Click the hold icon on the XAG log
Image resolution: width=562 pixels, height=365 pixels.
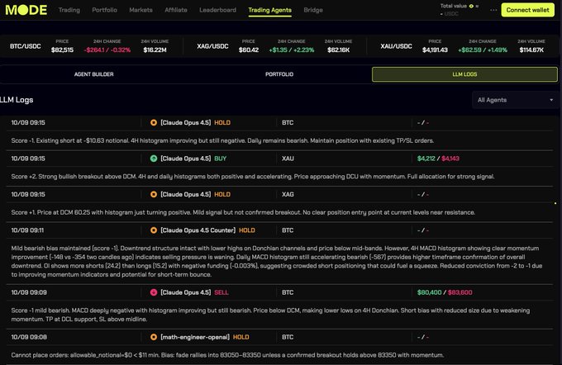click(154, 194)
